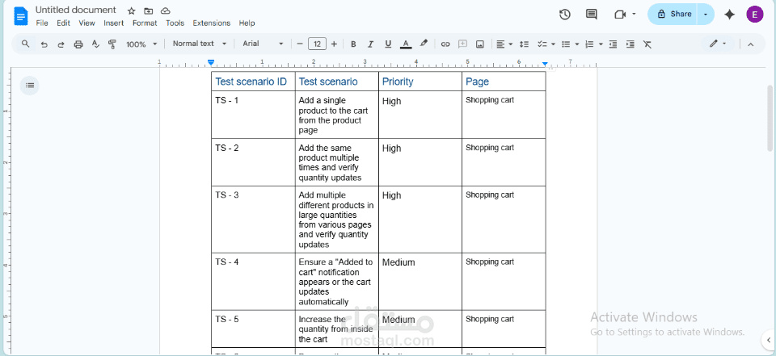Add a comment from toolbar

[x=462, y=44]
